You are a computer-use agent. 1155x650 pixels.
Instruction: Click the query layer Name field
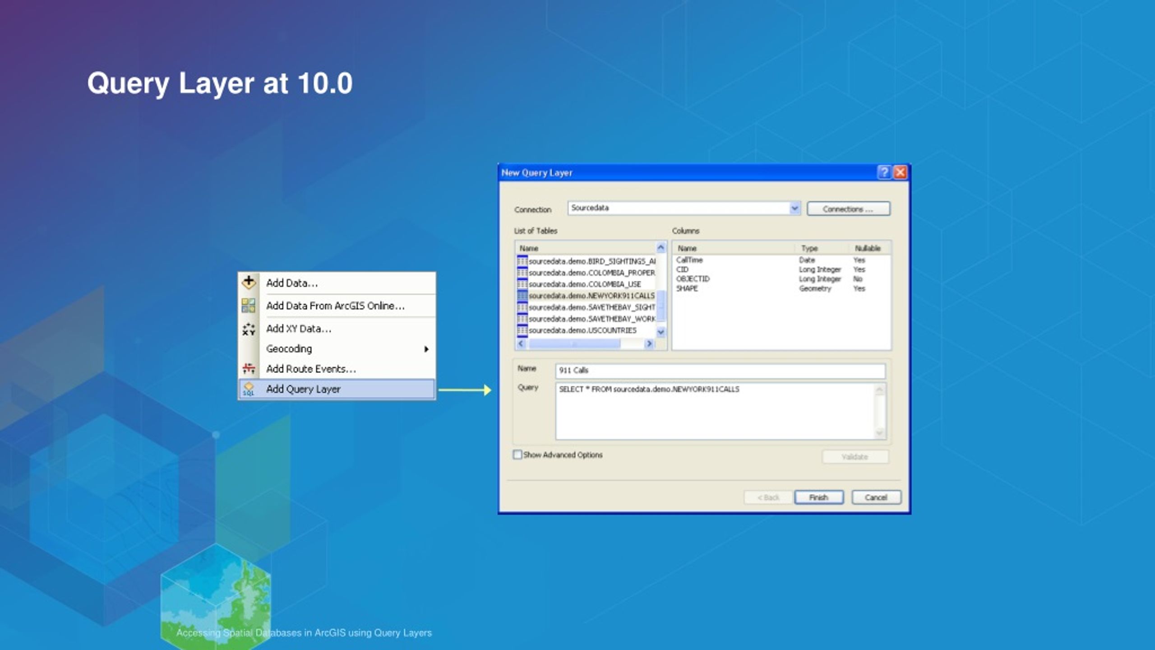720,371
